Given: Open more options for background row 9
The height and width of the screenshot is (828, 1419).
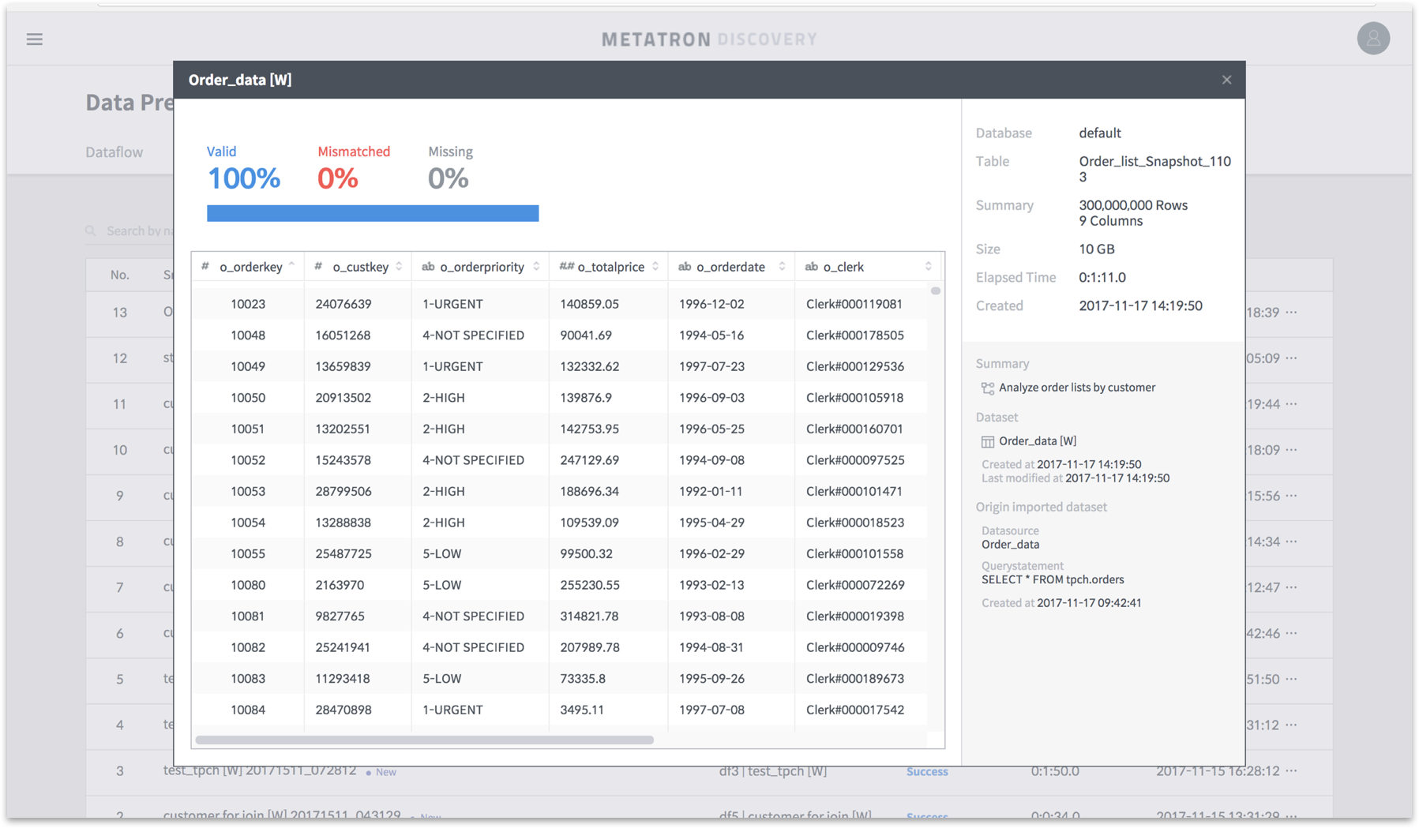Looking at the screenshot, I should click(x=1292, y=496).
